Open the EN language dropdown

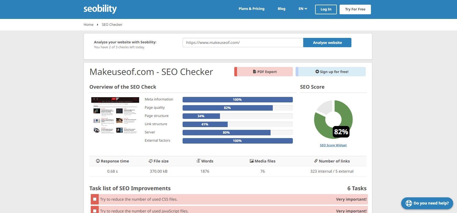(303, 9)
